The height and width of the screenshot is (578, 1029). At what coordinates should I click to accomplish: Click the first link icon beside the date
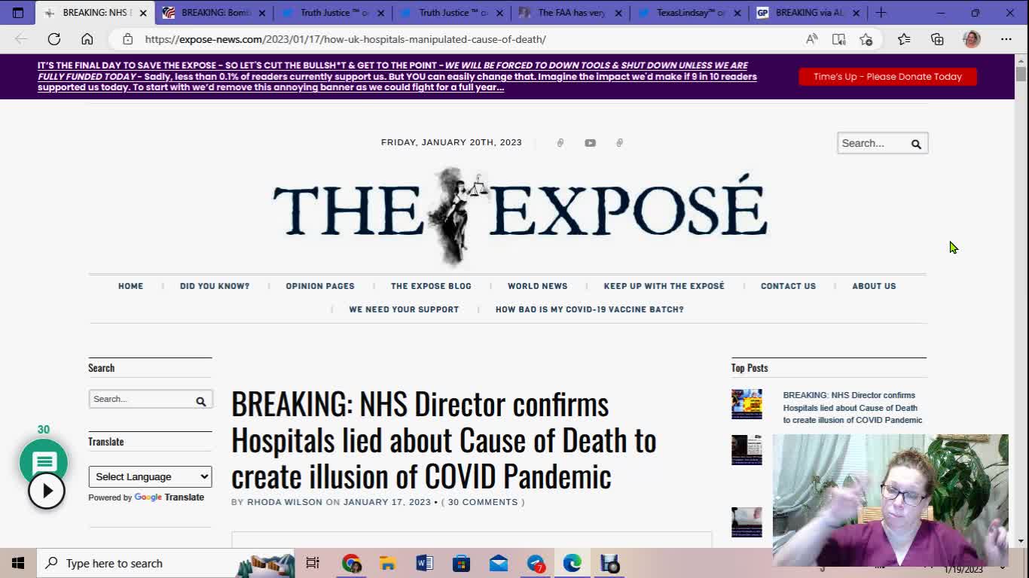(560, 143)
